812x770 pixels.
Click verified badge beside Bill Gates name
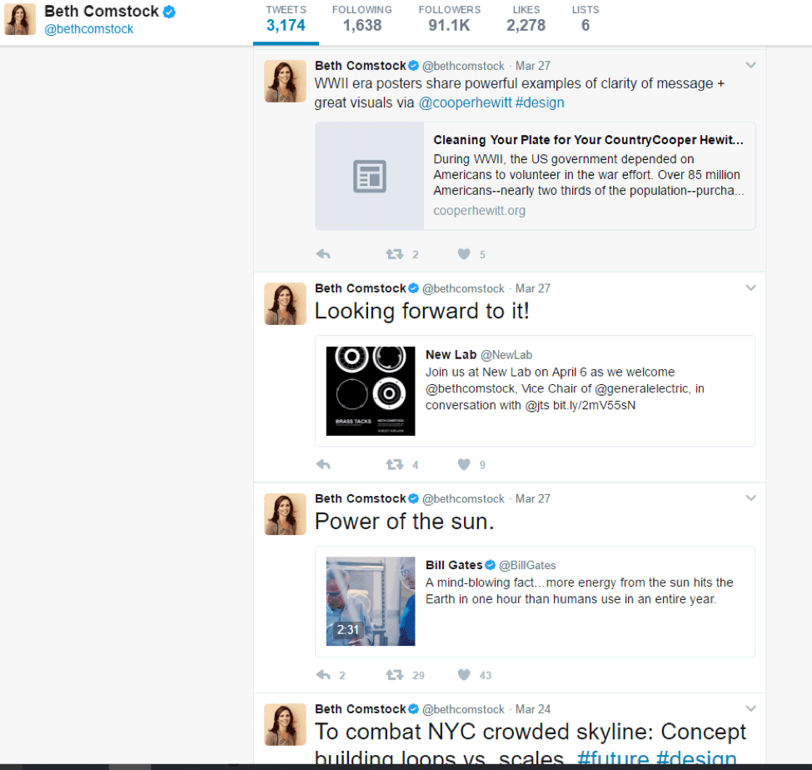(x=490, y=565)
